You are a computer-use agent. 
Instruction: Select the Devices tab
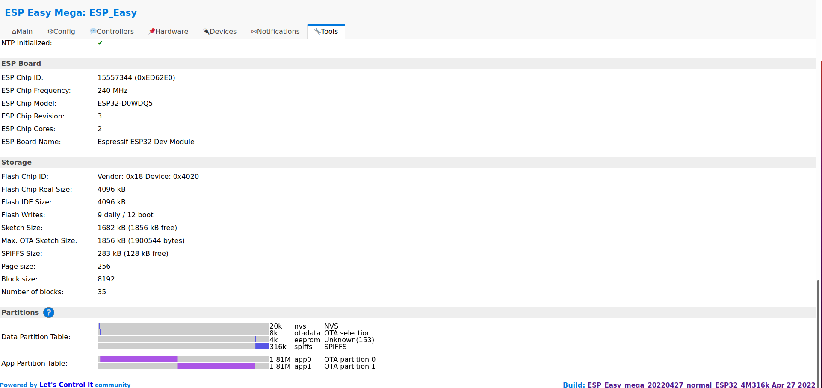coord(220,32)
